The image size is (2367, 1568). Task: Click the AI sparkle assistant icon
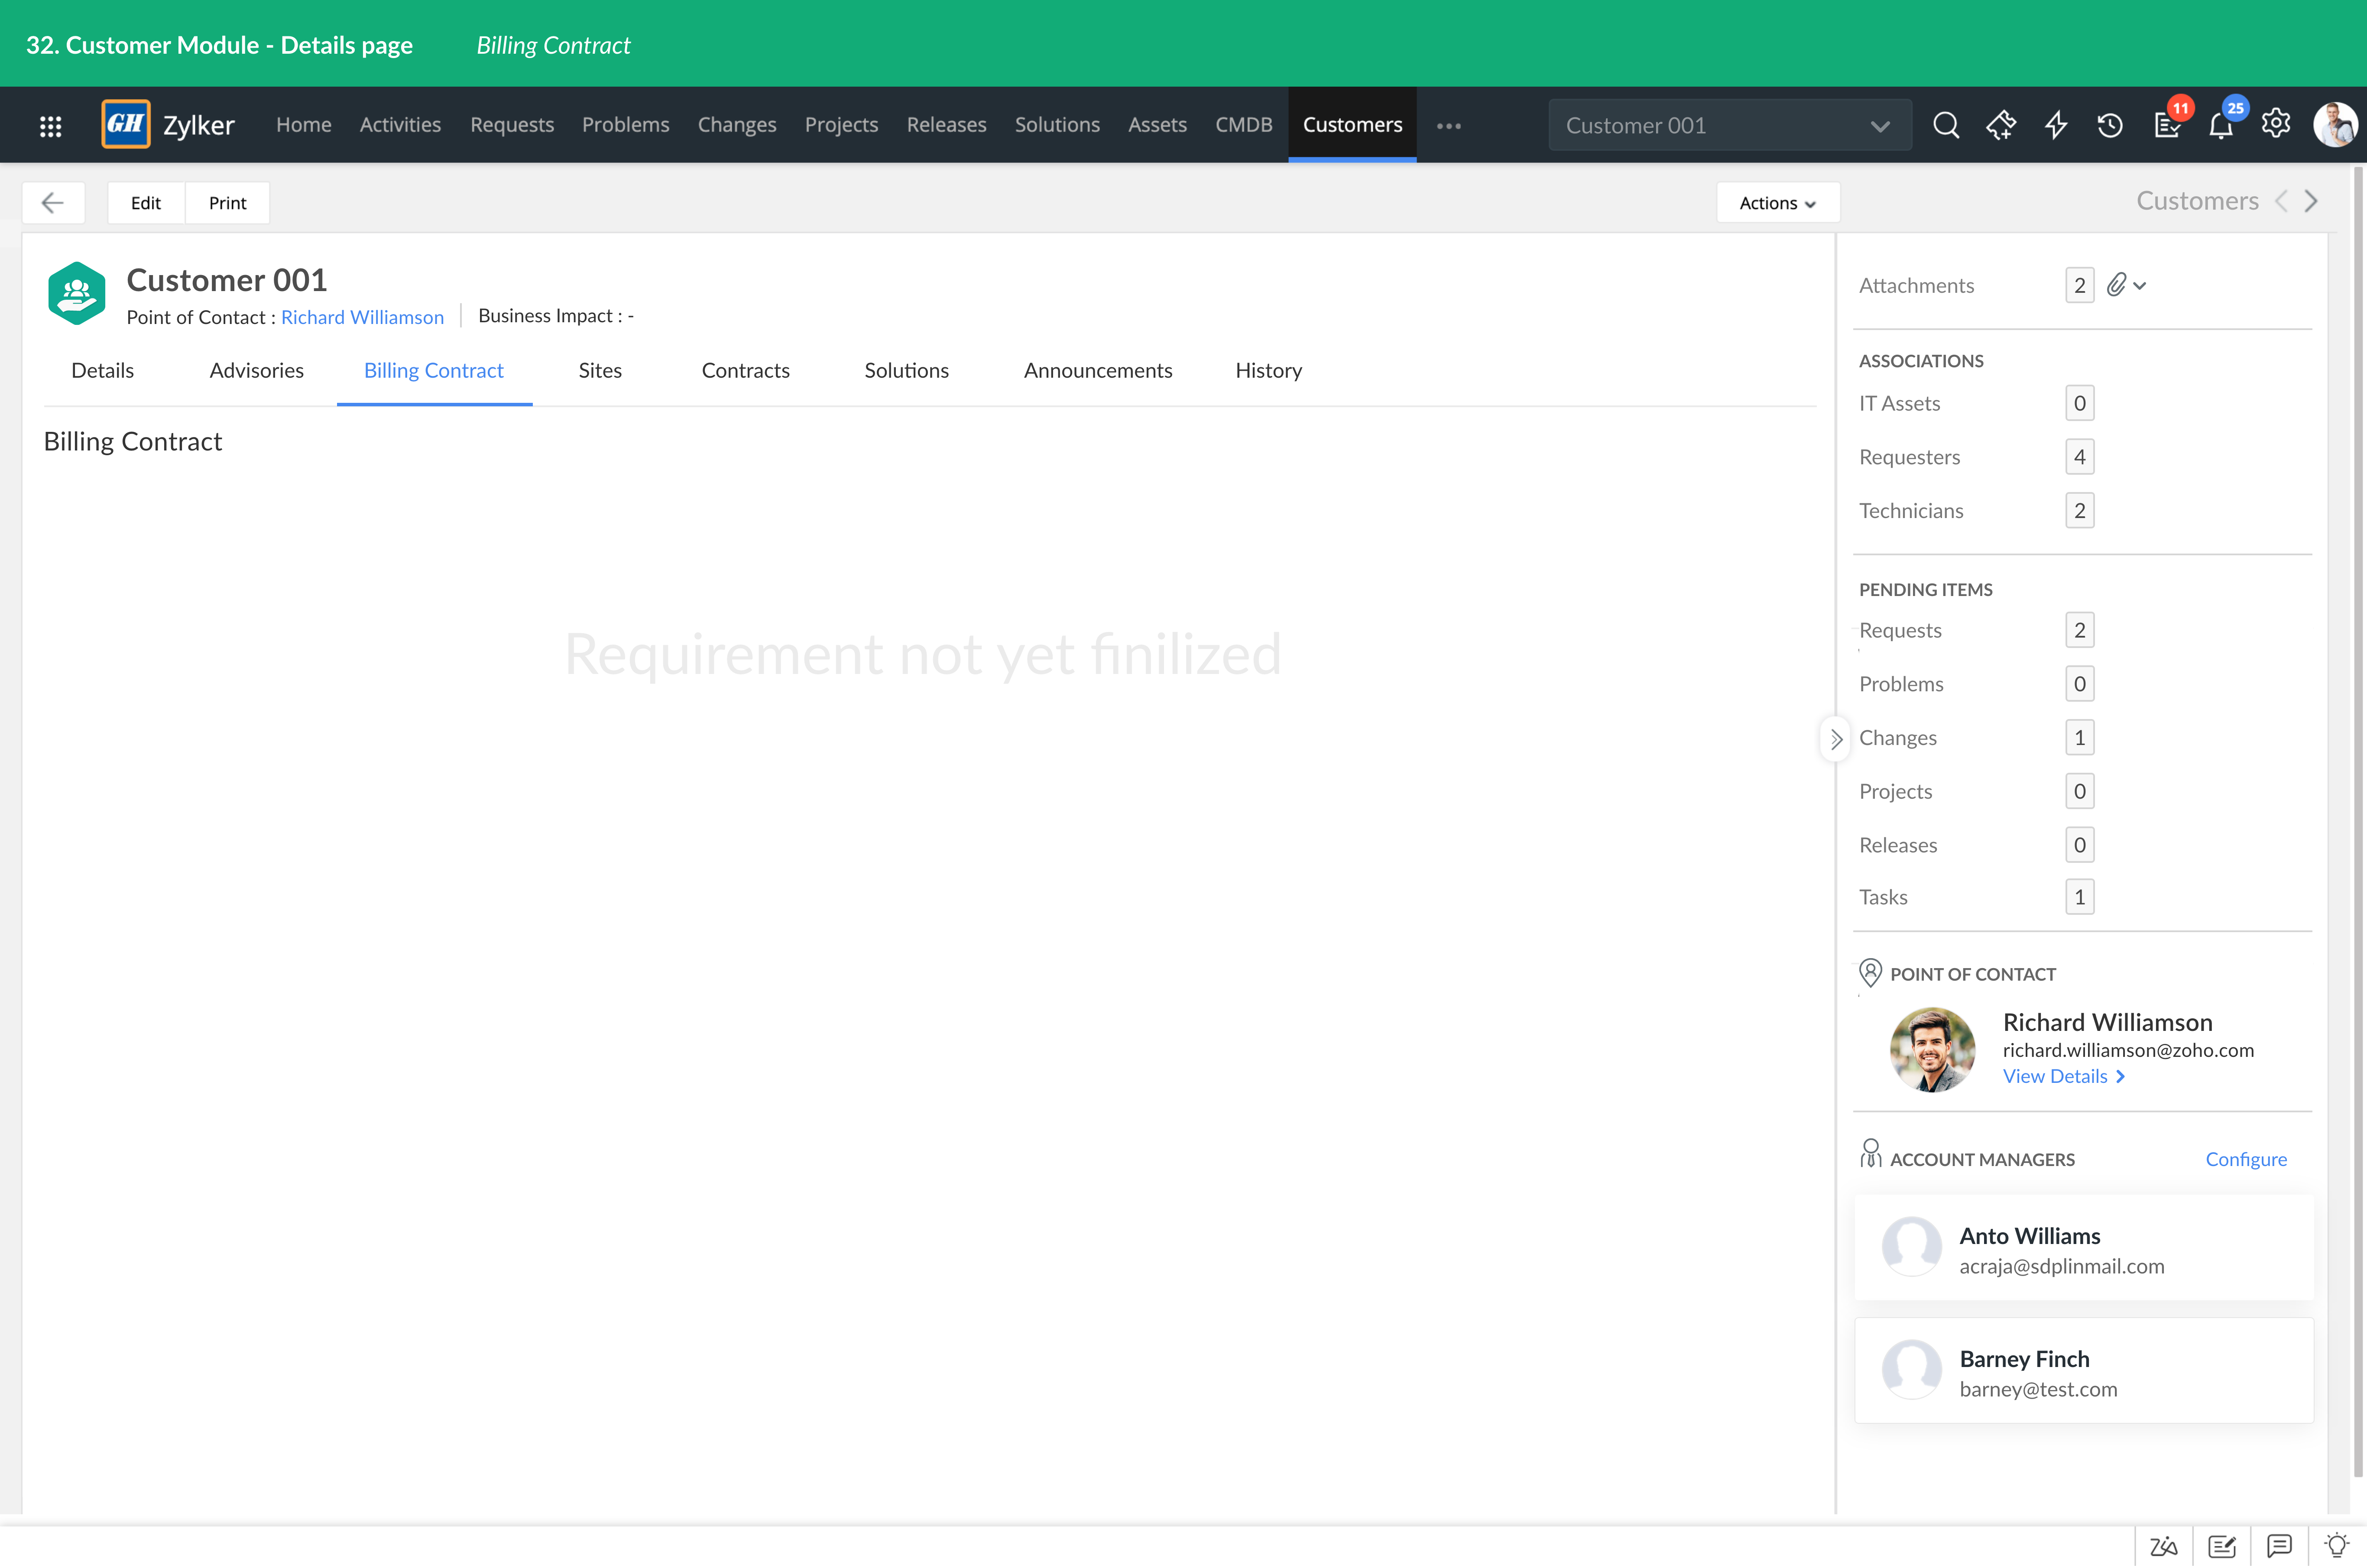2001,125
